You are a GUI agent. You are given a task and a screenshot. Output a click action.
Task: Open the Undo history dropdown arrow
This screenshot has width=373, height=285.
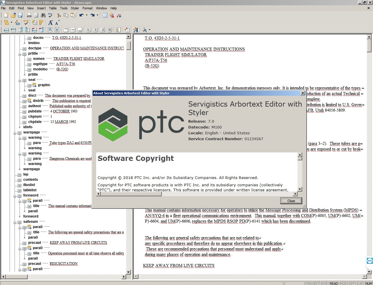click(87, 15)
